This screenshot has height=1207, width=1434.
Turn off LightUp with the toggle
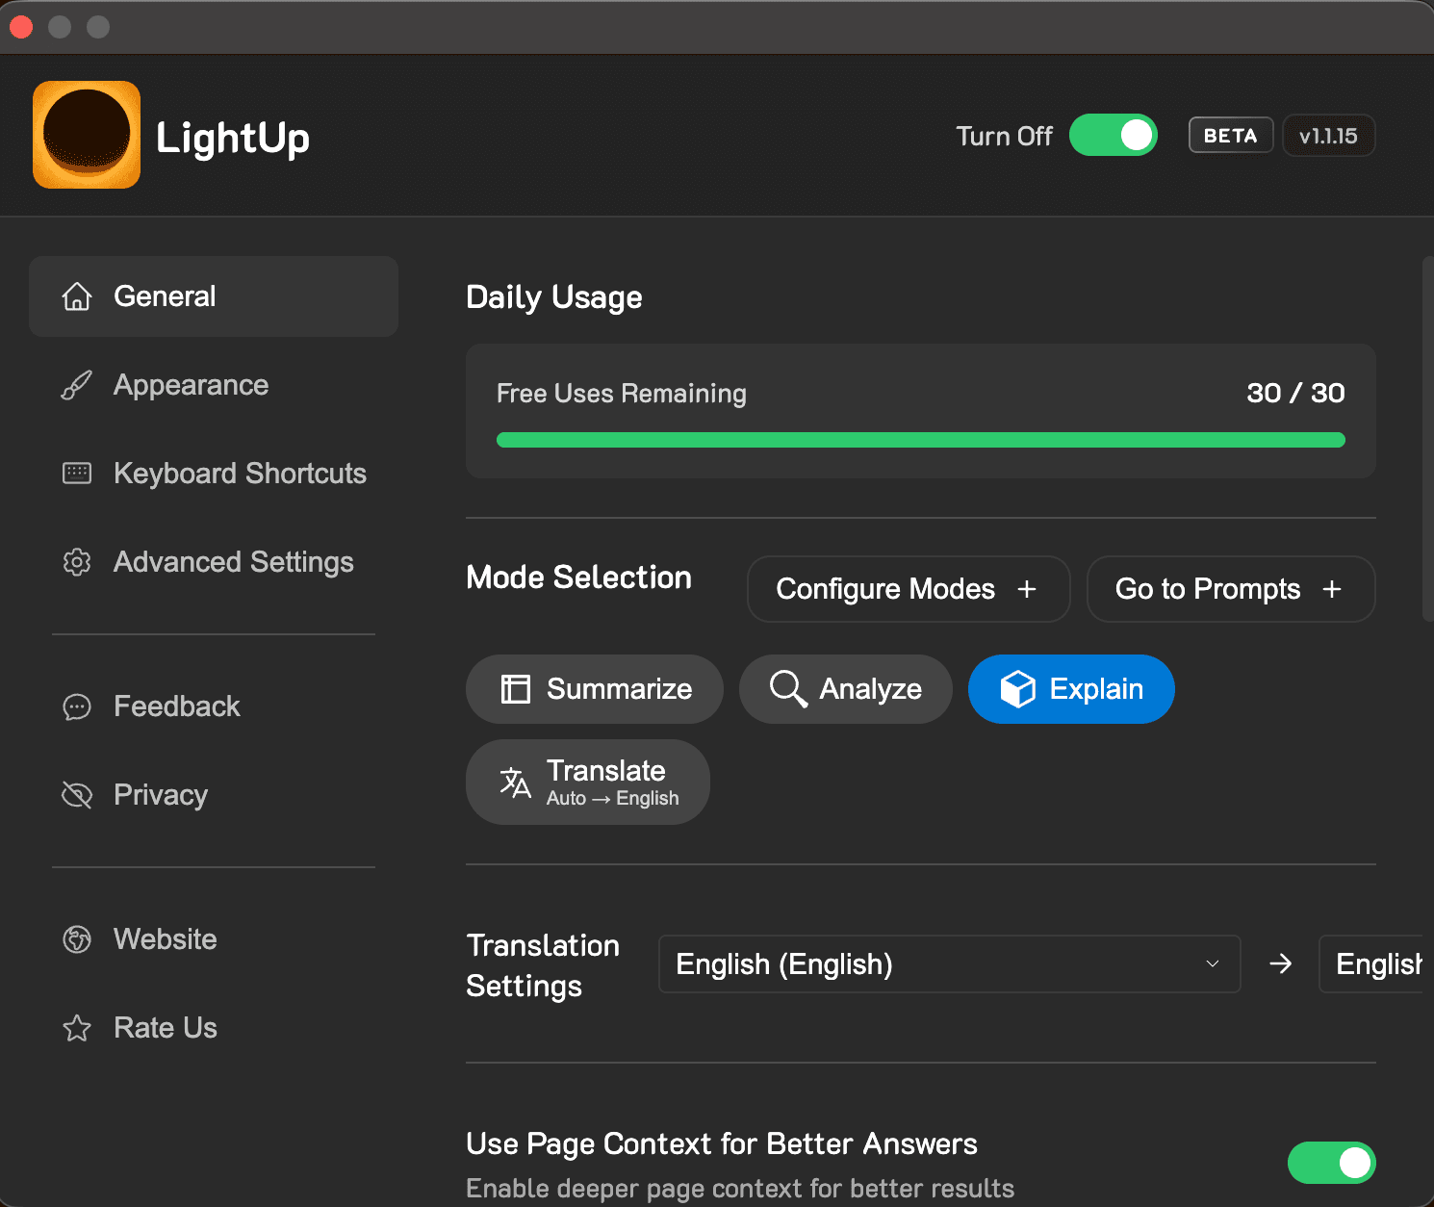1114,135
